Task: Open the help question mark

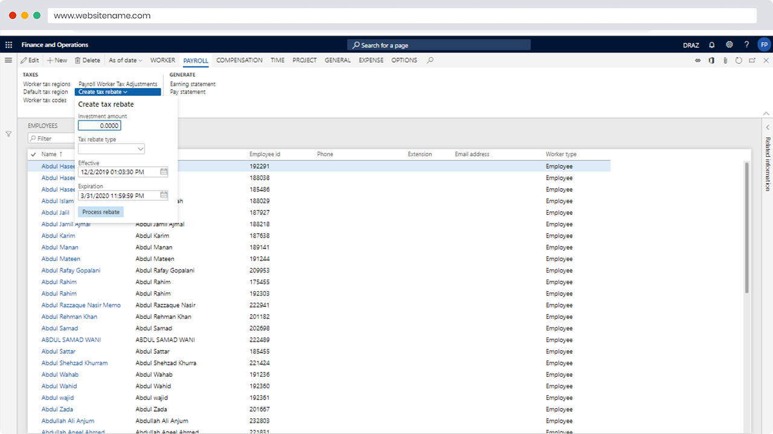Action: point(746,45)
